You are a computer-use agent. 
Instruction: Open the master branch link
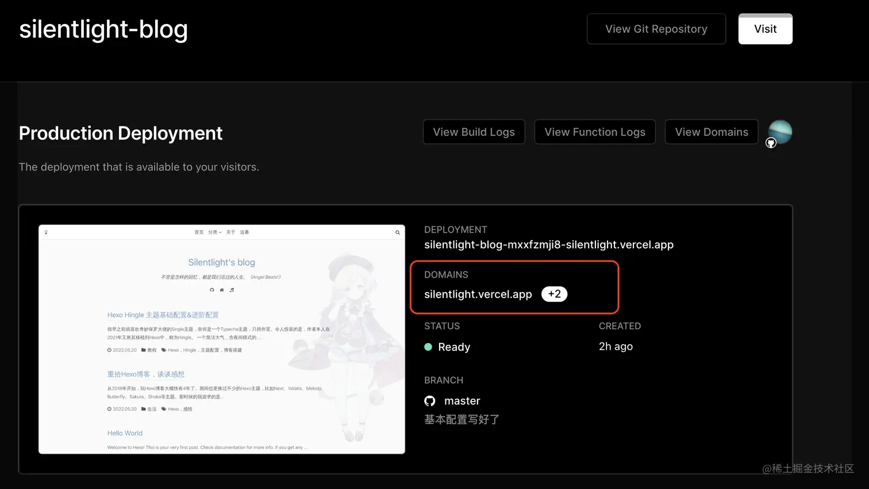[462, 401]
